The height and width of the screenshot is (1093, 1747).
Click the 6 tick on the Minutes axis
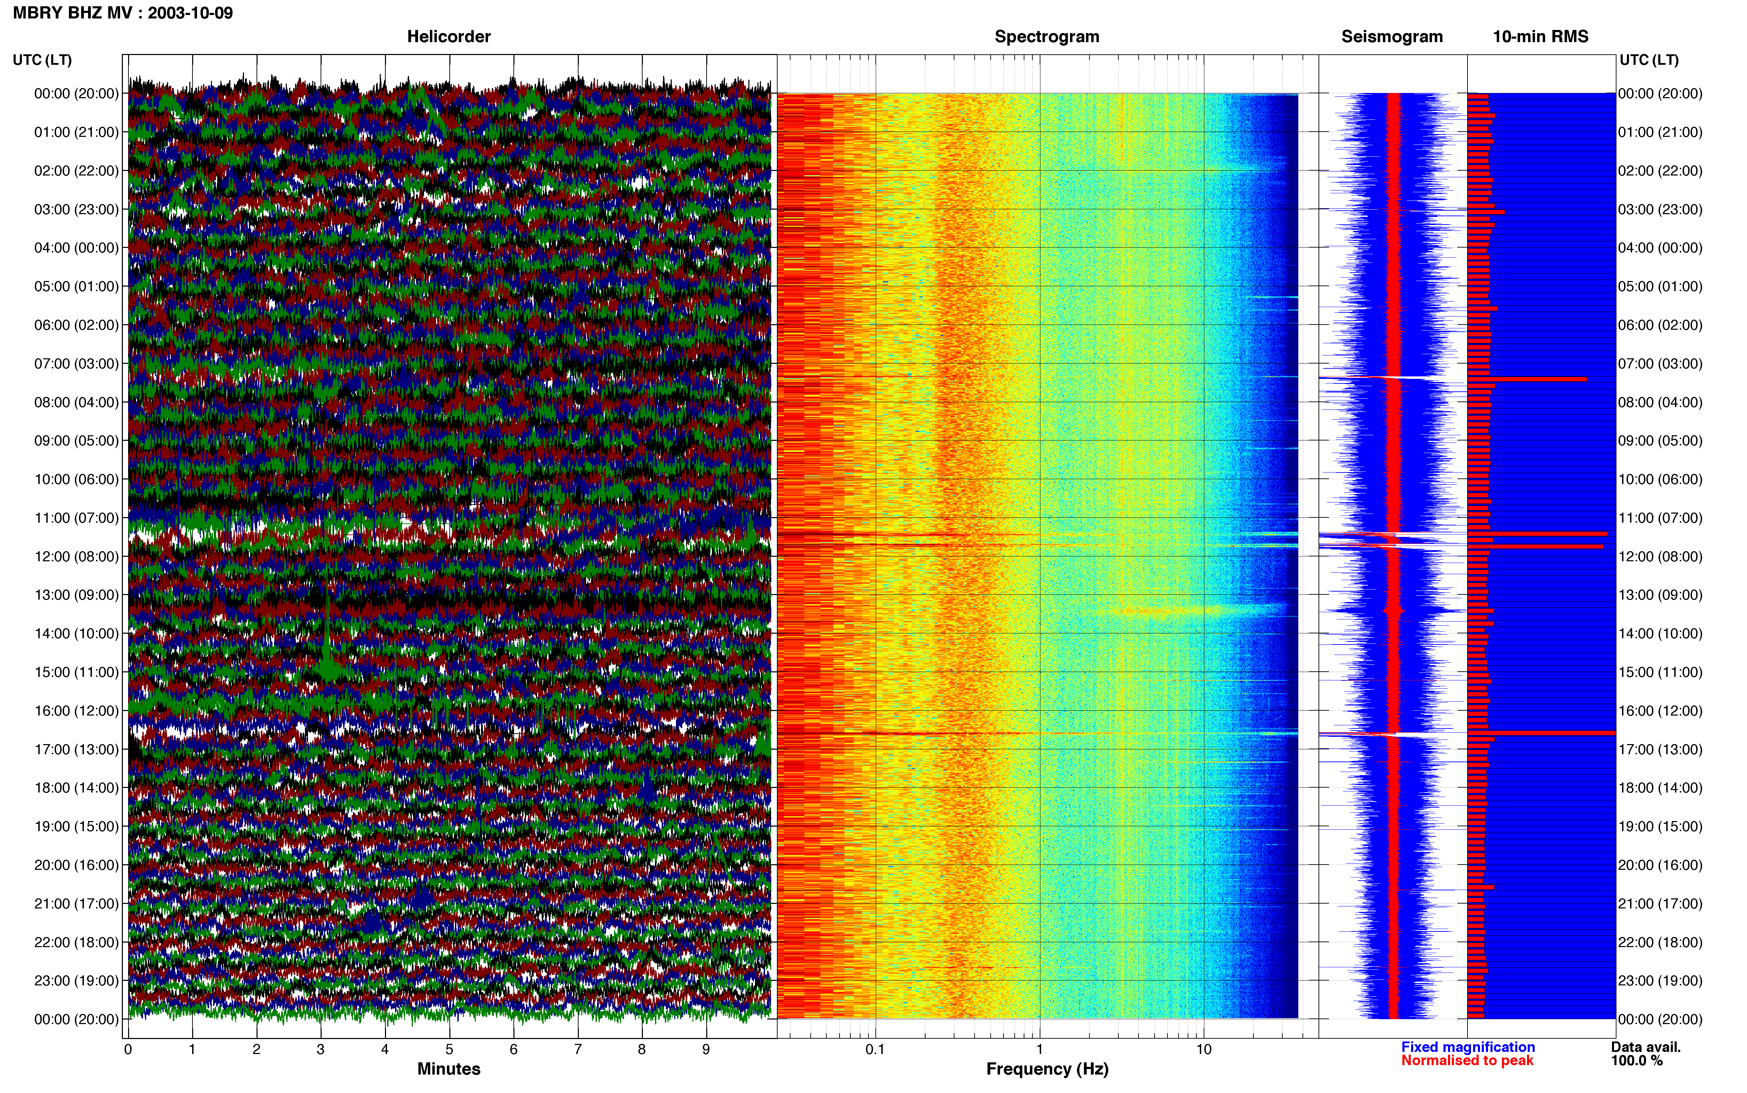coord(514,1049)
